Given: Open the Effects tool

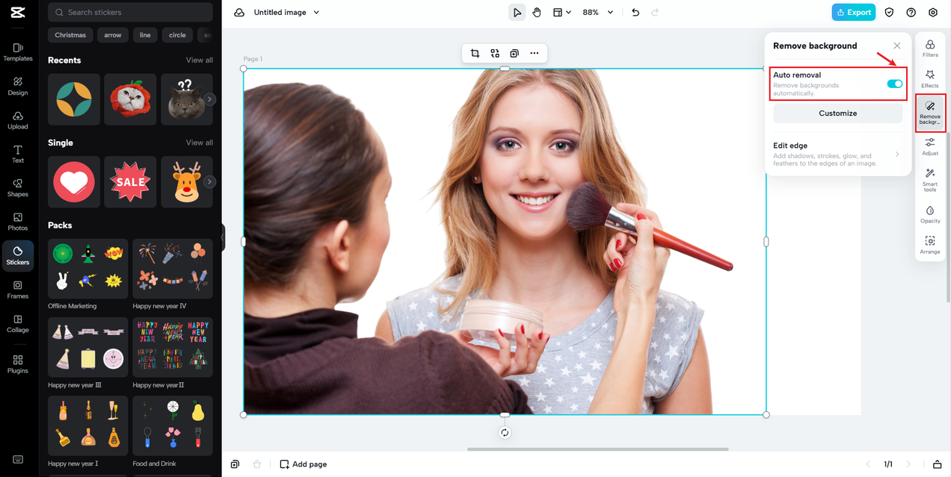Looking at the screenshot, I should (930, 79).
